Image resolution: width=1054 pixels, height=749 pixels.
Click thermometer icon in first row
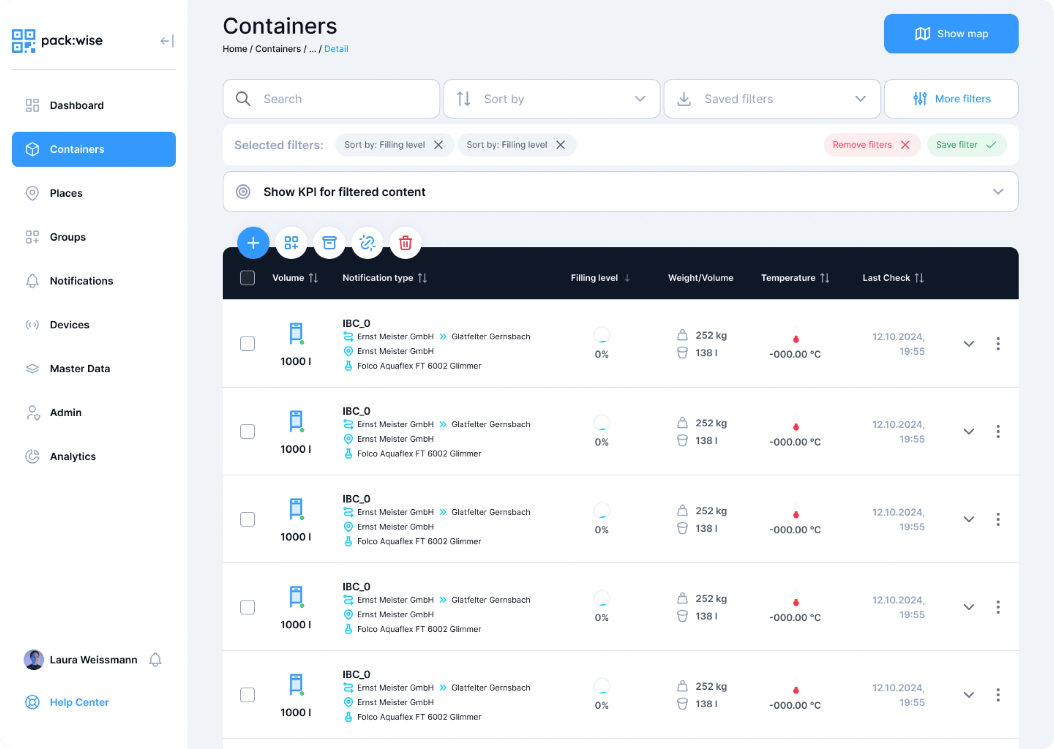click(x=796, y=335)
